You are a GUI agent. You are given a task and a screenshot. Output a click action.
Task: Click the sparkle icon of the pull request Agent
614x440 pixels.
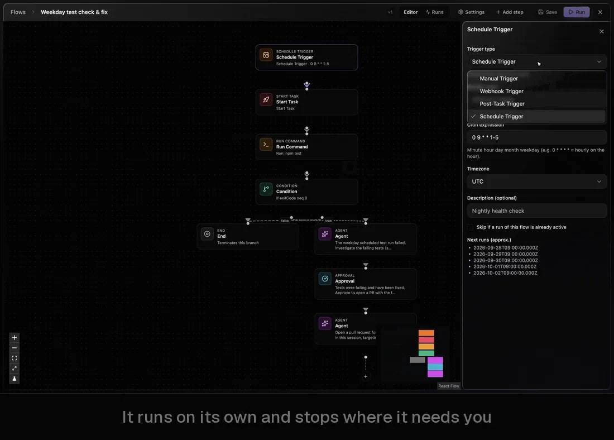pos(325,324)
